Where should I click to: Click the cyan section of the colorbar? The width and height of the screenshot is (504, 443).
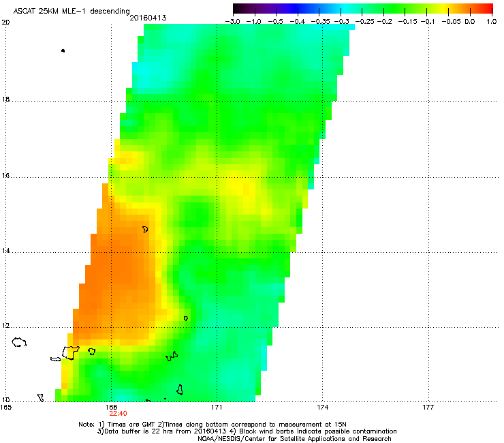point(343,9)
